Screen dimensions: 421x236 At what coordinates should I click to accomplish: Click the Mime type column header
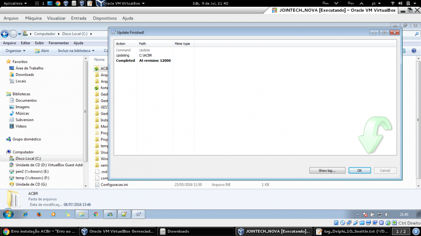183,43
